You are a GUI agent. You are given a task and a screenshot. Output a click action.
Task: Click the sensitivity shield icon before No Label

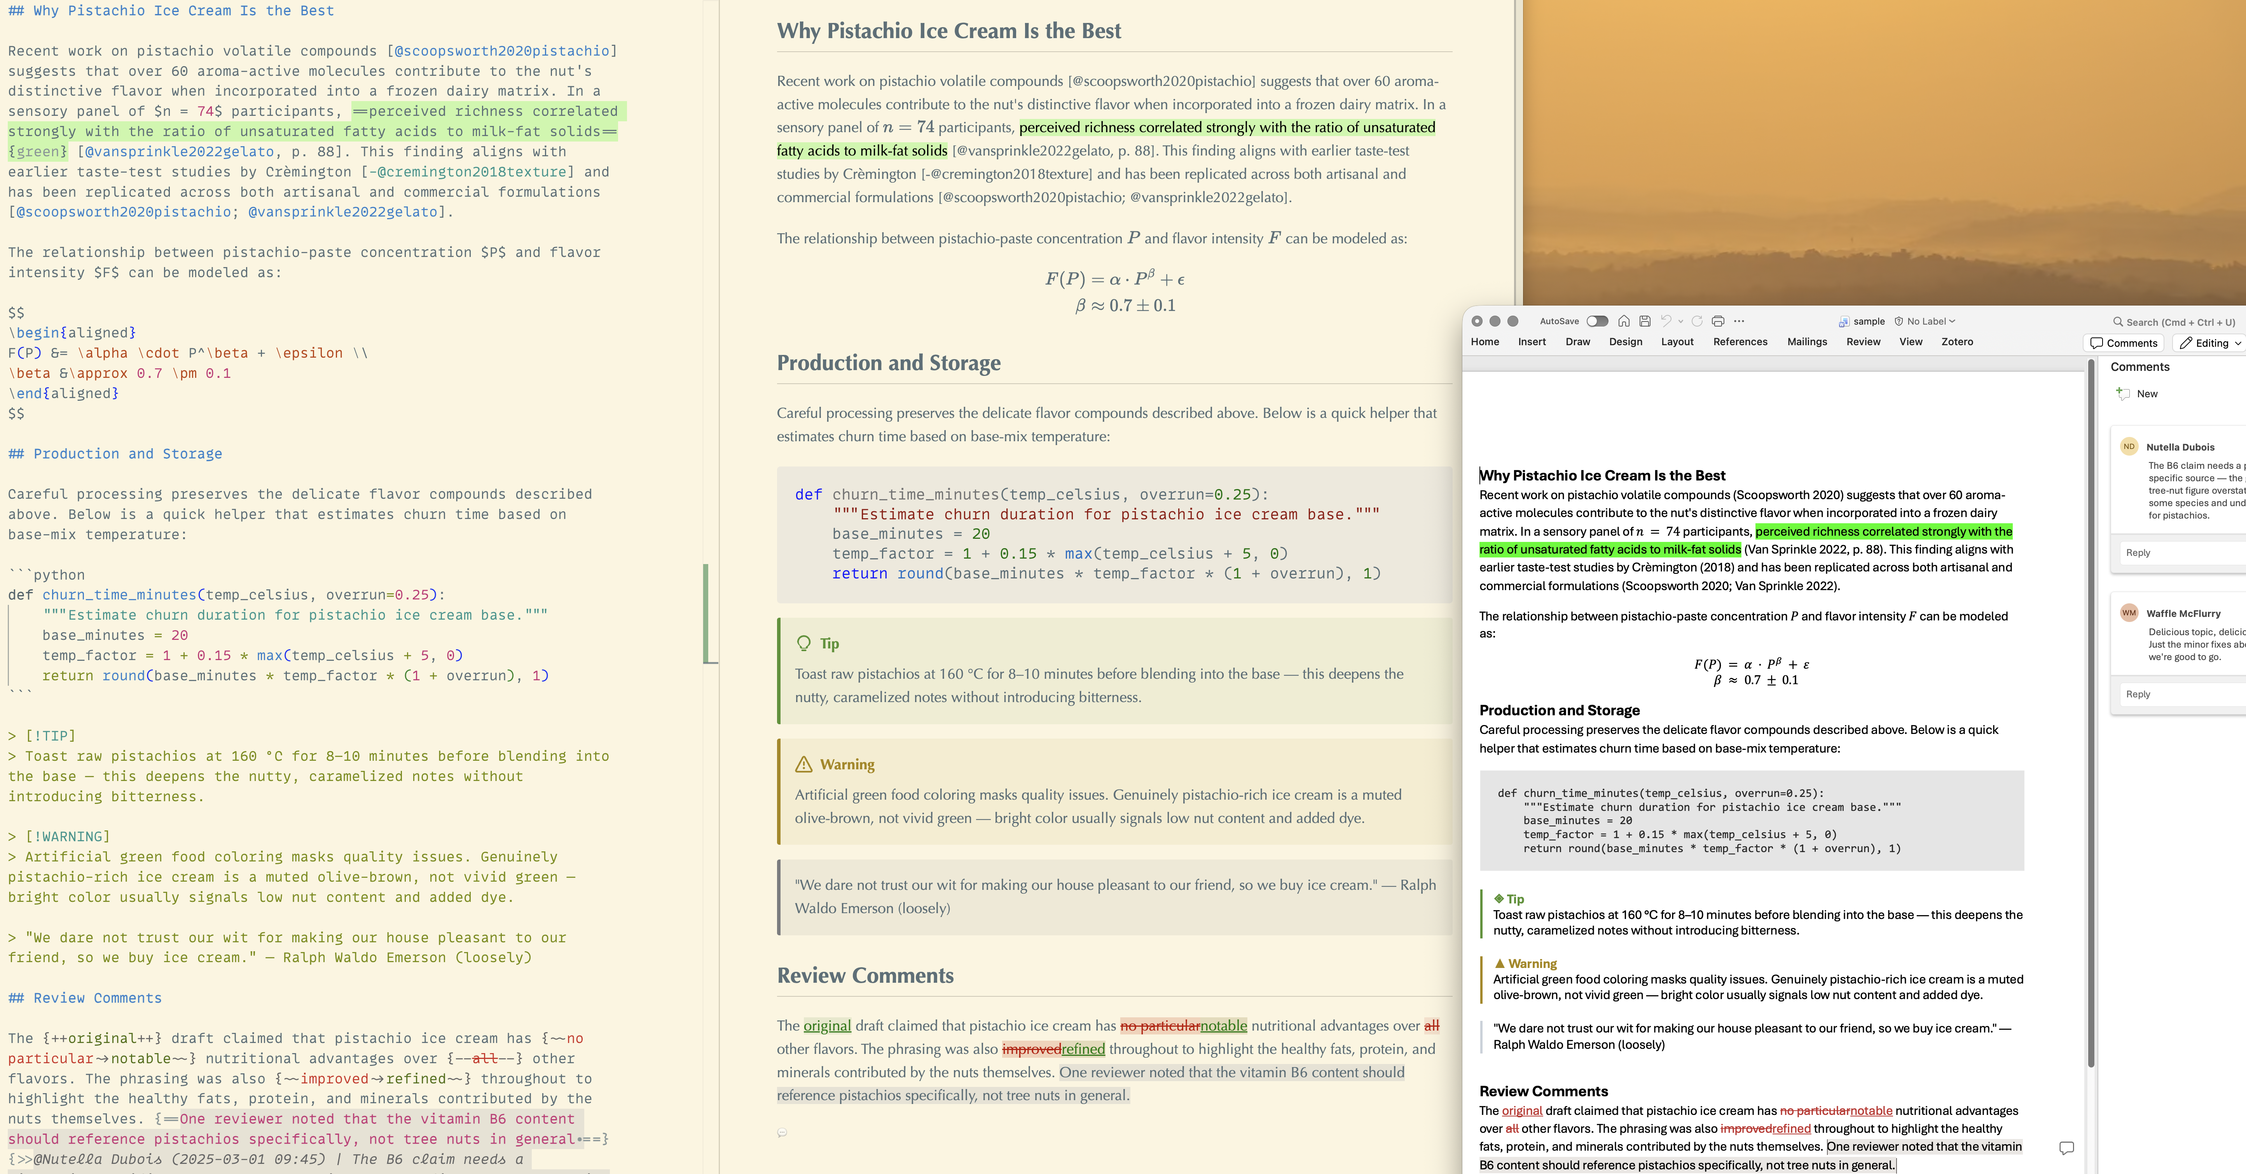tap(1898, 321)
